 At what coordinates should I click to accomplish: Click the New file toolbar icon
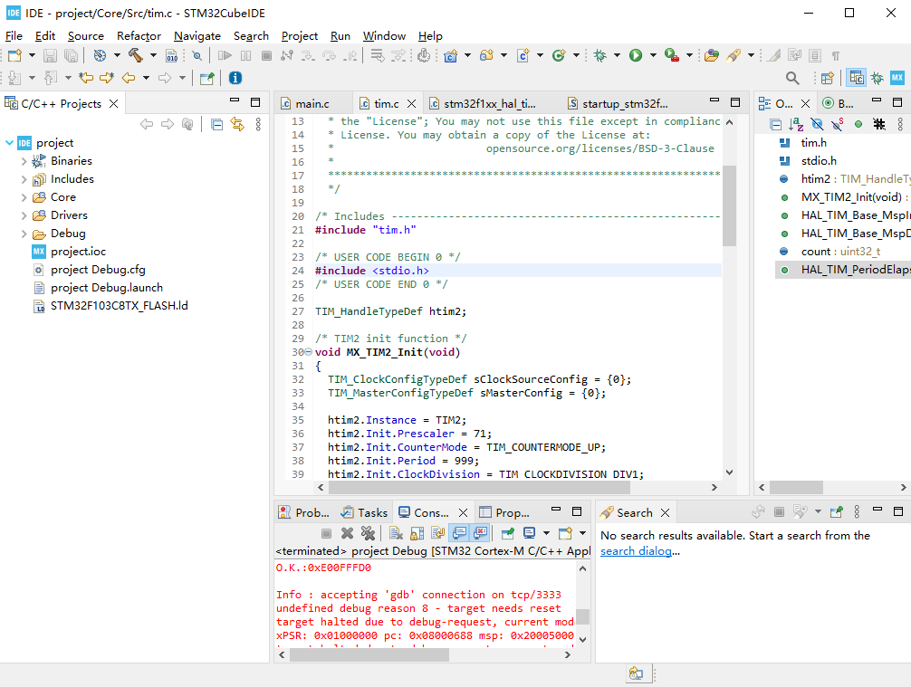tap(14, 56)
